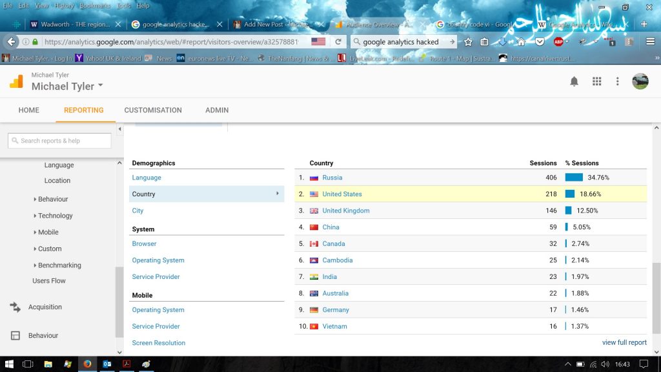Click the Pocket icon in toolbar
The width and height of the screenshot is (661, 372).
pyautogui.click(x=540, y=42)
